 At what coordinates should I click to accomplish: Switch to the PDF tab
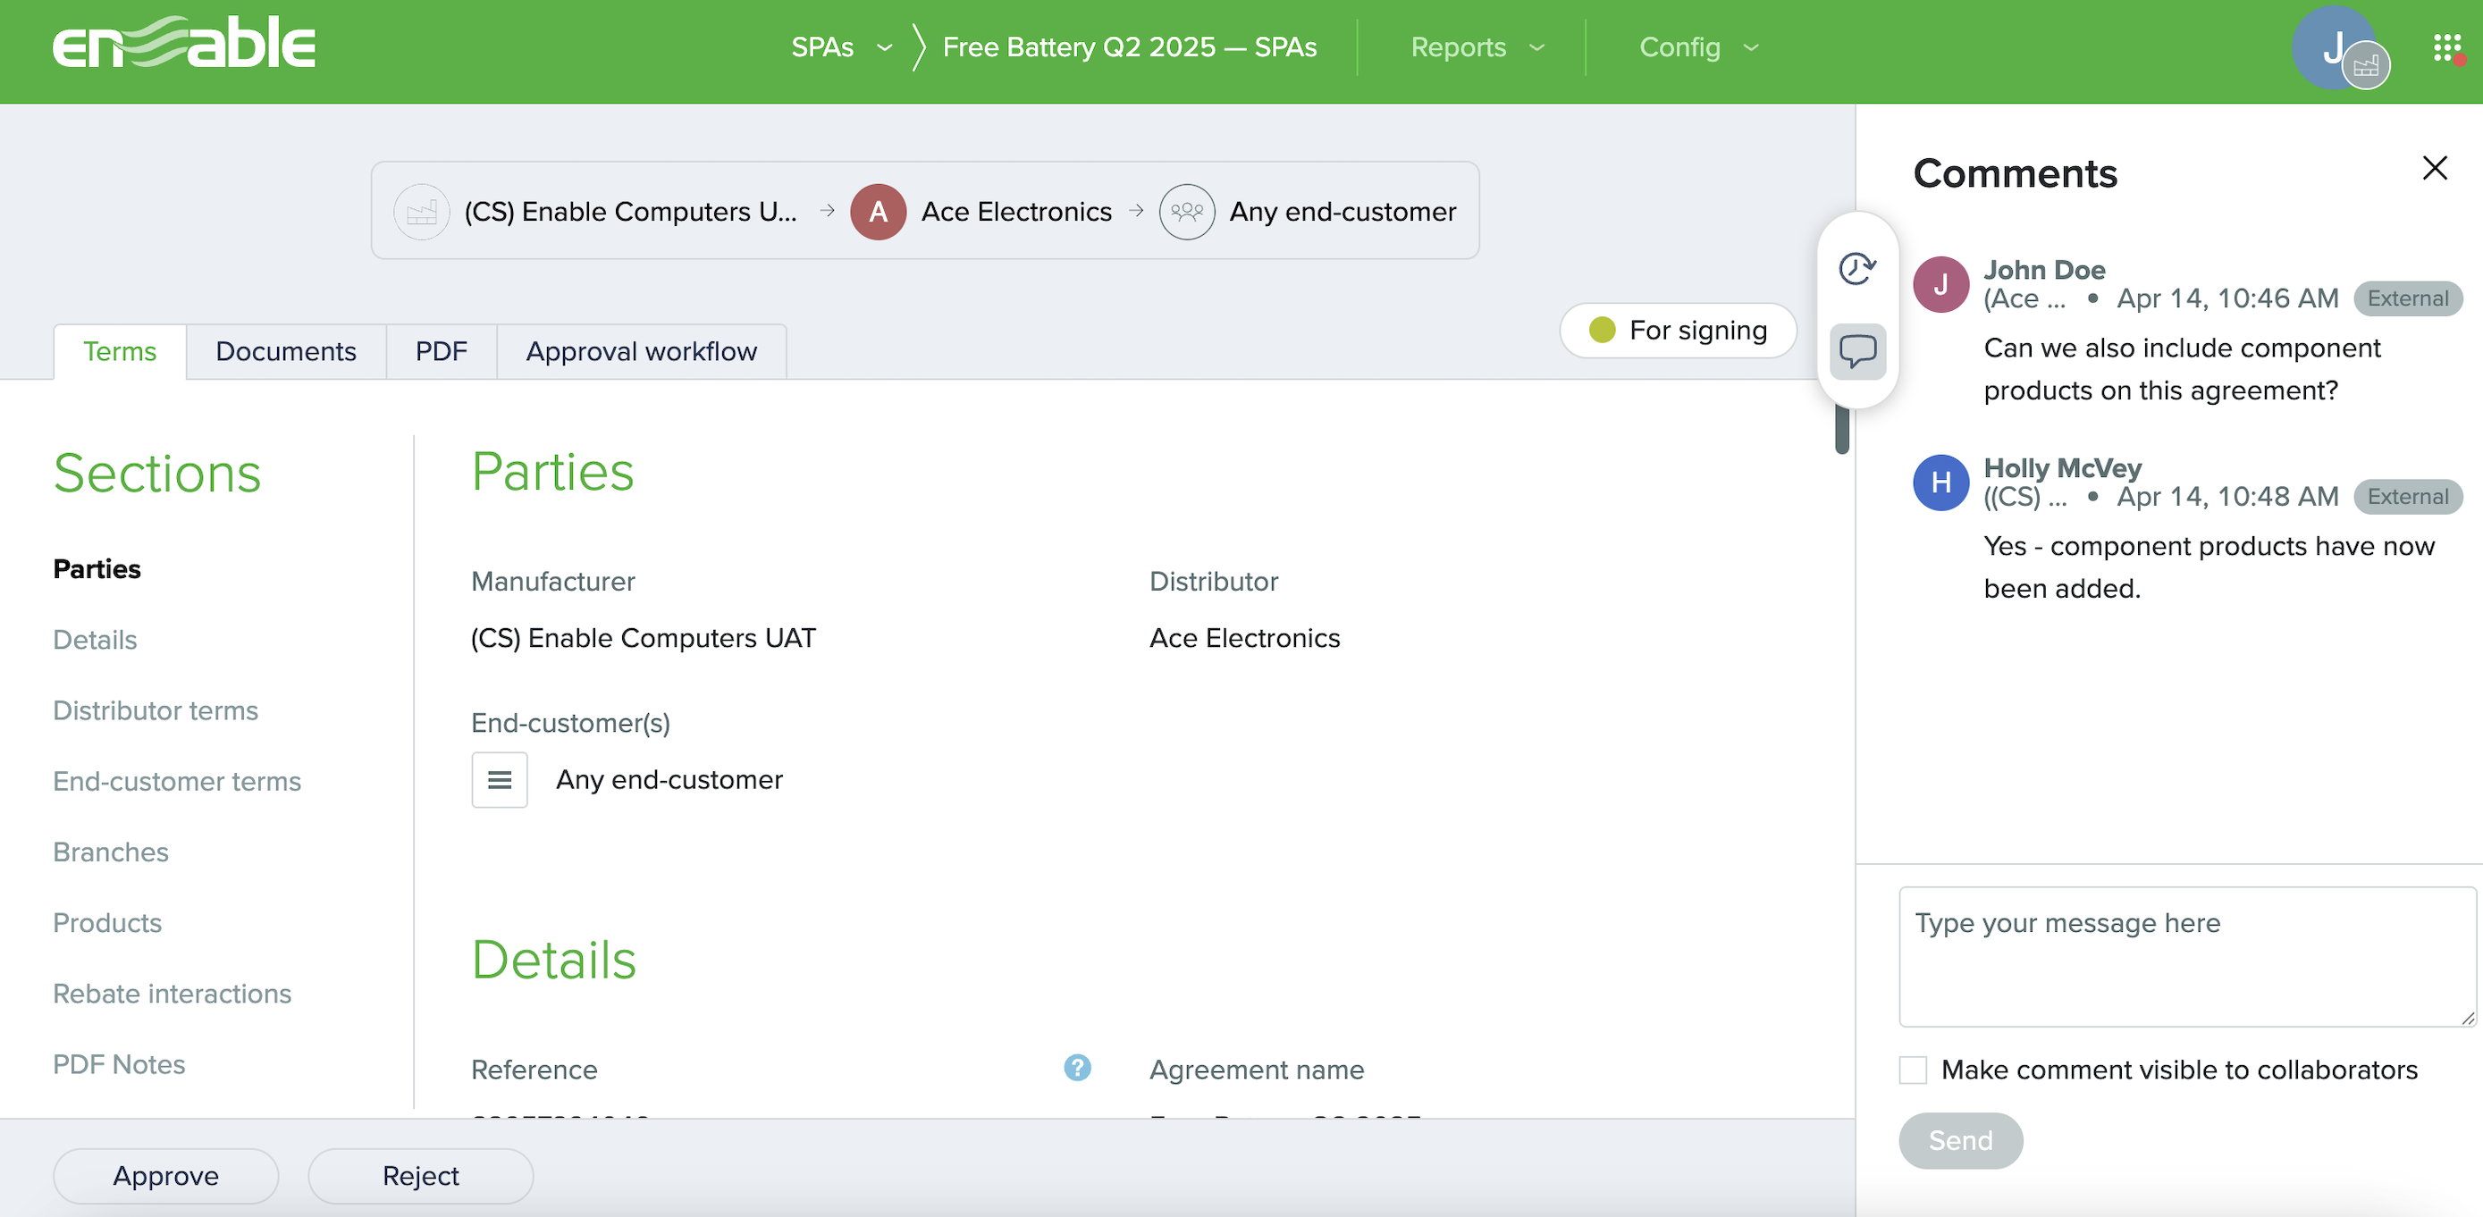click(441, 352)
